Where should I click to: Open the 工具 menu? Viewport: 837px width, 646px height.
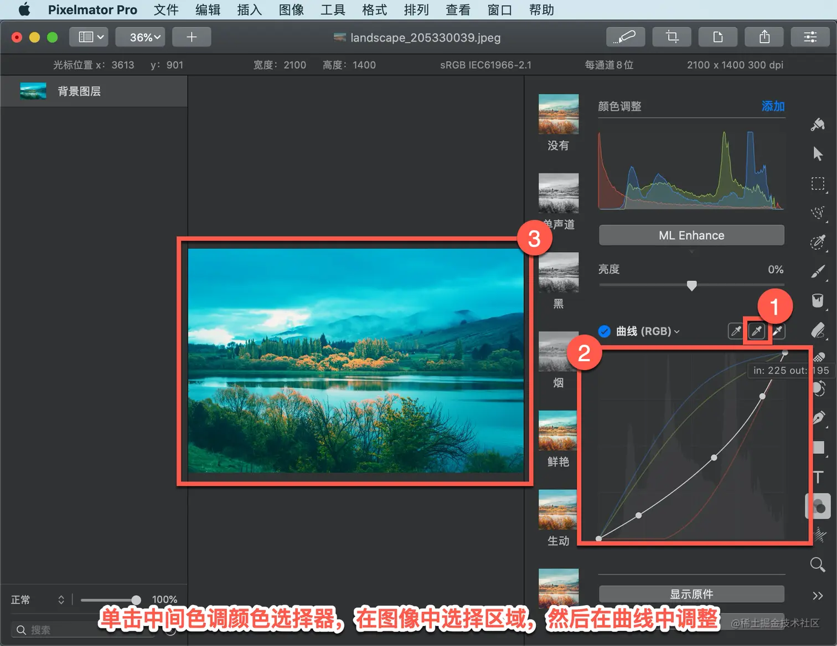(x=333, y=10)
